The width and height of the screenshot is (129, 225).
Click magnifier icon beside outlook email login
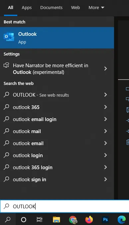[6, 119]
